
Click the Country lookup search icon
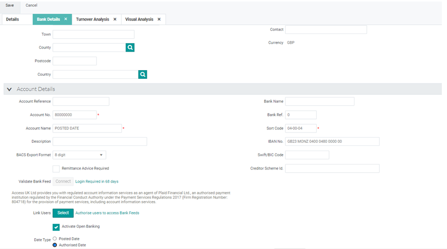[143, 75]
